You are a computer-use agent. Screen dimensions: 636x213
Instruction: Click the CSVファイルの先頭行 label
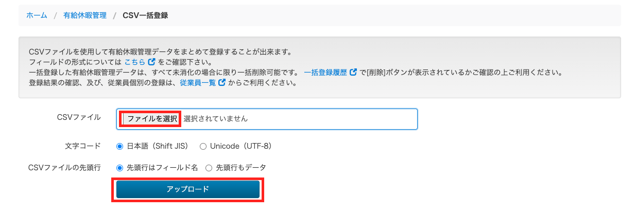(65, 168)
